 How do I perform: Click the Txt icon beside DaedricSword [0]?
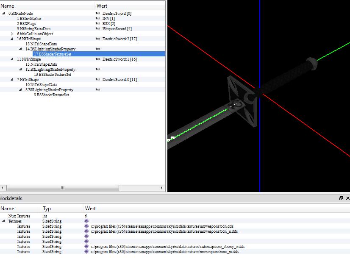[x=97, y=14]
